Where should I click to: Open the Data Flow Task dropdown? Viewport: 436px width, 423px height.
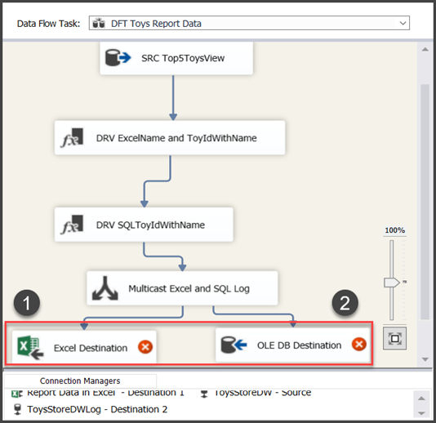[249, 23]
